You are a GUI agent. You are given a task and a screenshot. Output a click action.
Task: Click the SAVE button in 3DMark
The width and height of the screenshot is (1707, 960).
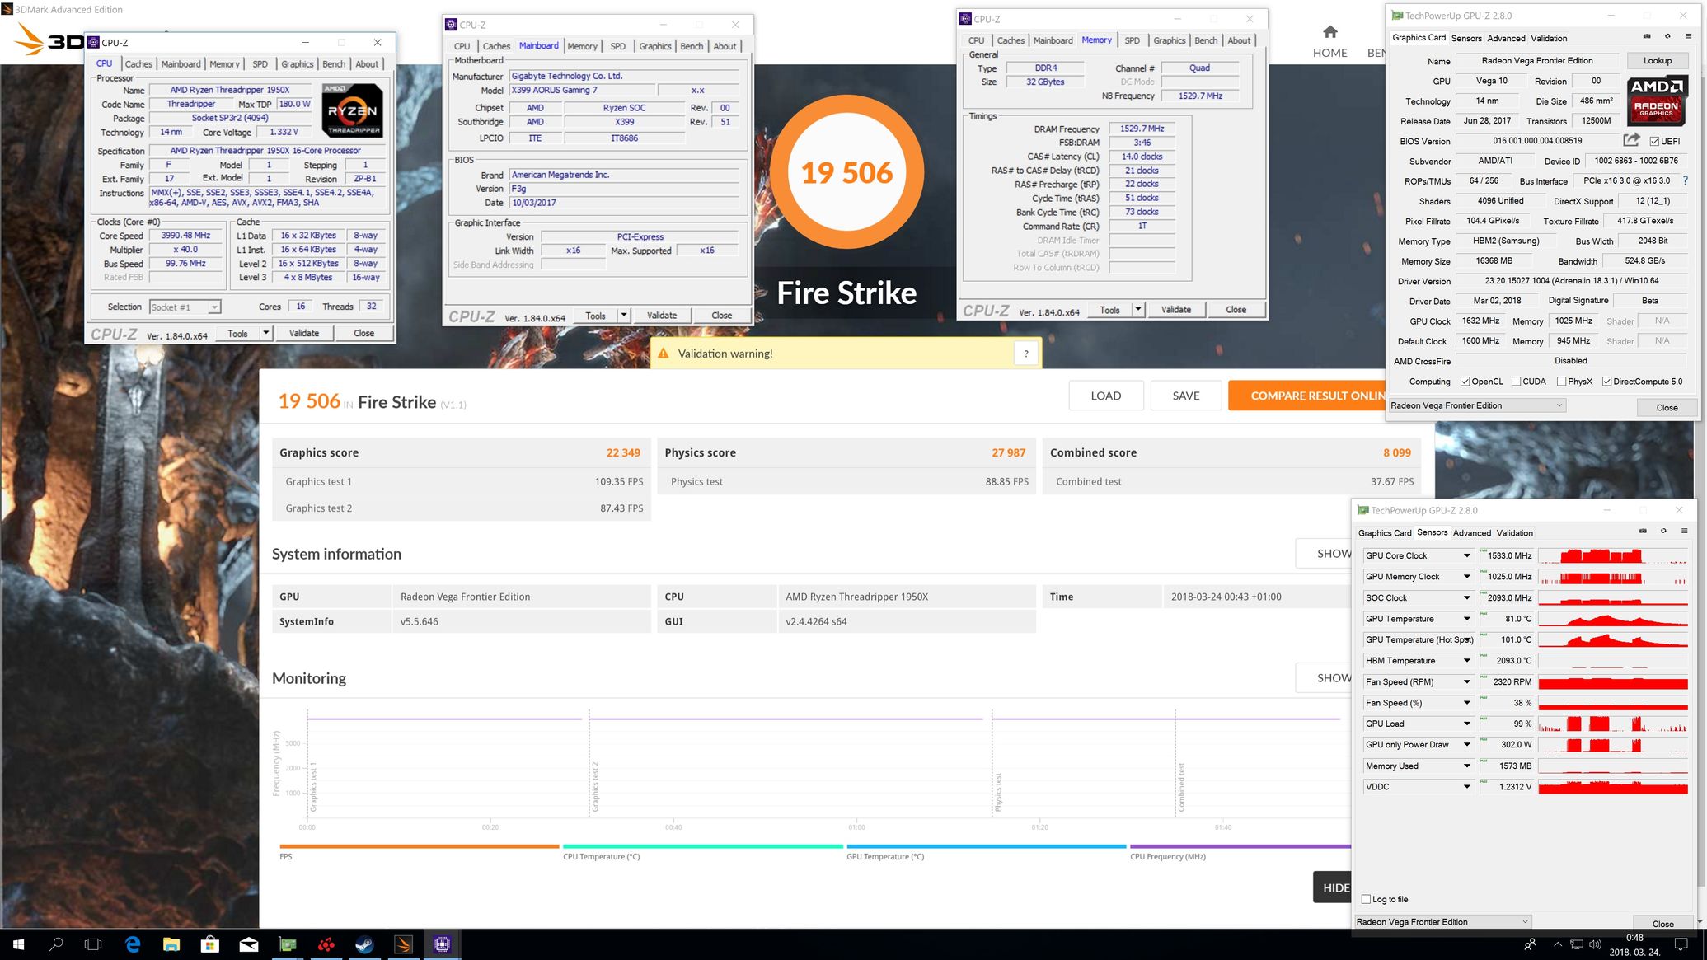tap(1185, 396)
